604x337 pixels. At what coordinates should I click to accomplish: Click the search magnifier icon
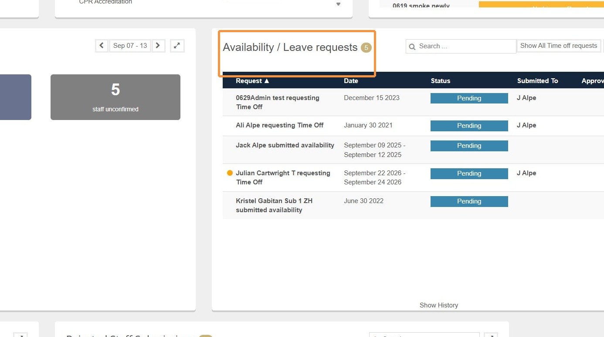pos(412,47)
